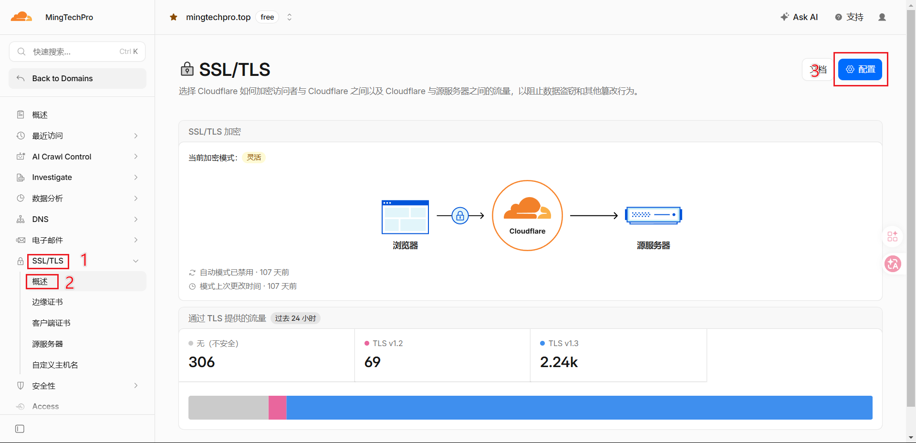Click the Cloudflare logo in the sidebar header
Image resolution: width=916 pixels, height=443 pixels.
(21, 17)
